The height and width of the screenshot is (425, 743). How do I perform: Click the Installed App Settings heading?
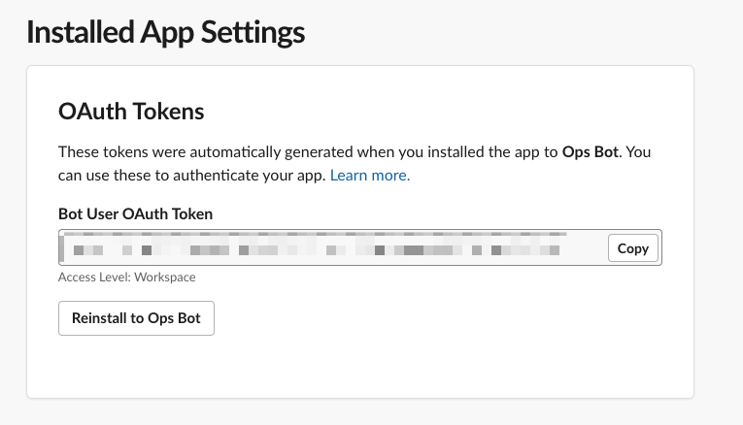pos(165,32)
